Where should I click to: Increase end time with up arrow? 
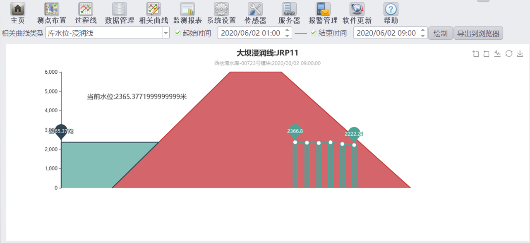tap(423, 30)
